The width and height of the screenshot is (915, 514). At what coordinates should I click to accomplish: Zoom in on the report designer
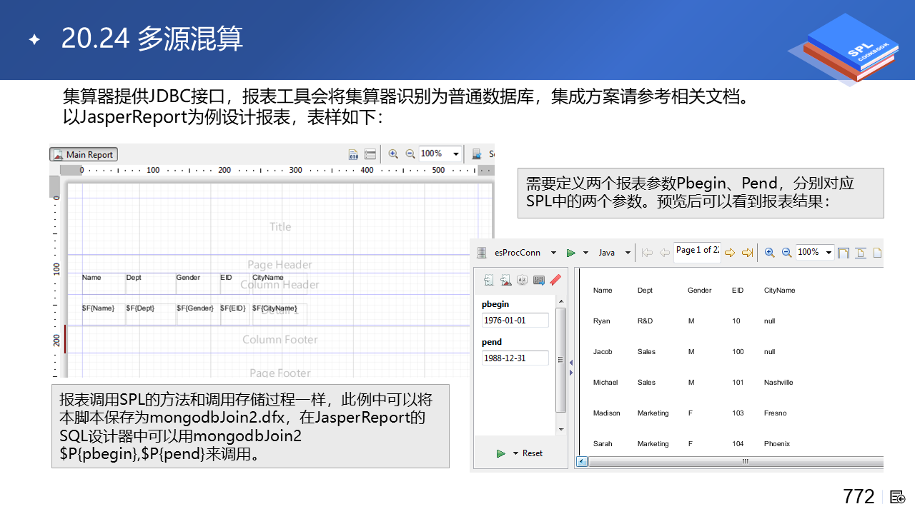(393, 154)
